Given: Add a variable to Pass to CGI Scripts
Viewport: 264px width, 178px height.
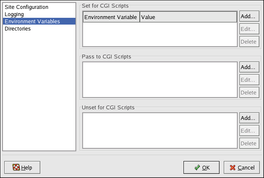Looking at the screenshot, I should (x=249, y=67).
